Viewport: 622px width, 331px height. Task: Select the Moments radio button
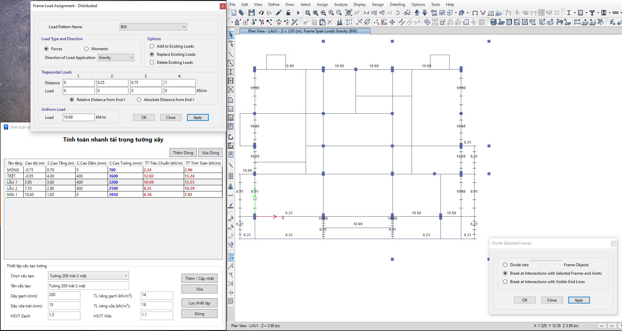tap(87, 49)
